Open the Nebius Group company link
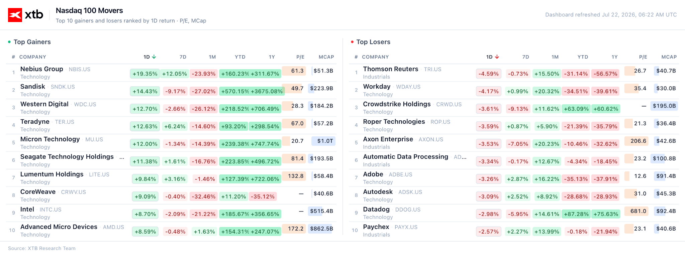The height and width of the screenshot is (255, 685). point(42,69)
